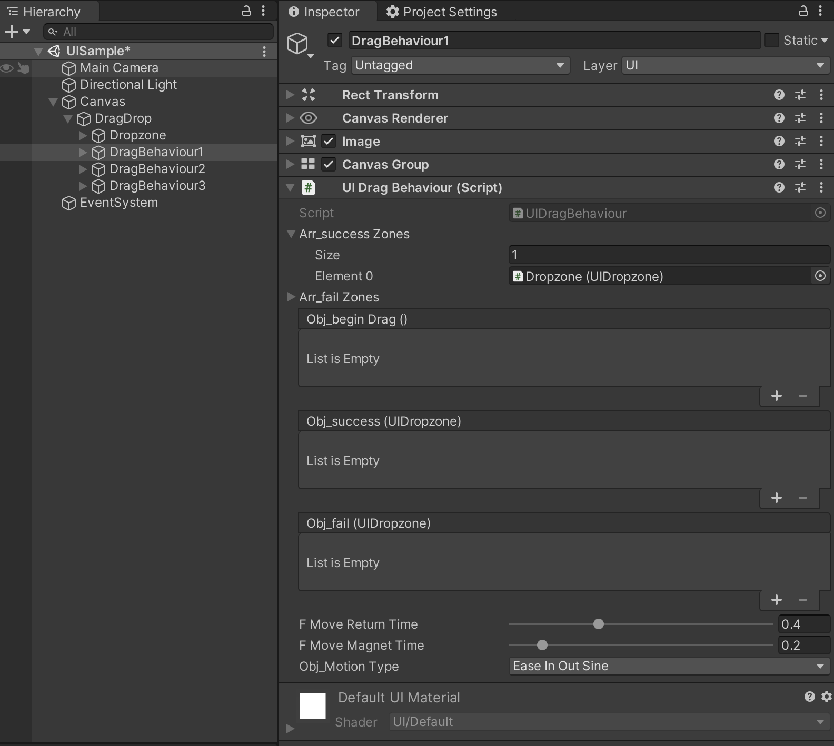Open UI Drag Behaviour preset icon
Screen dimensions: 834x746
coord(800,187)
